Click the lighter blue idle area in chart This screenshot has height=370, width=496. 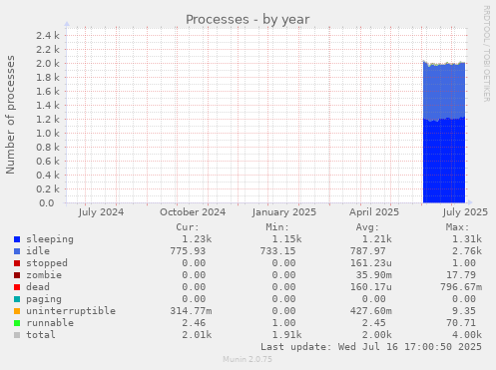444,91
